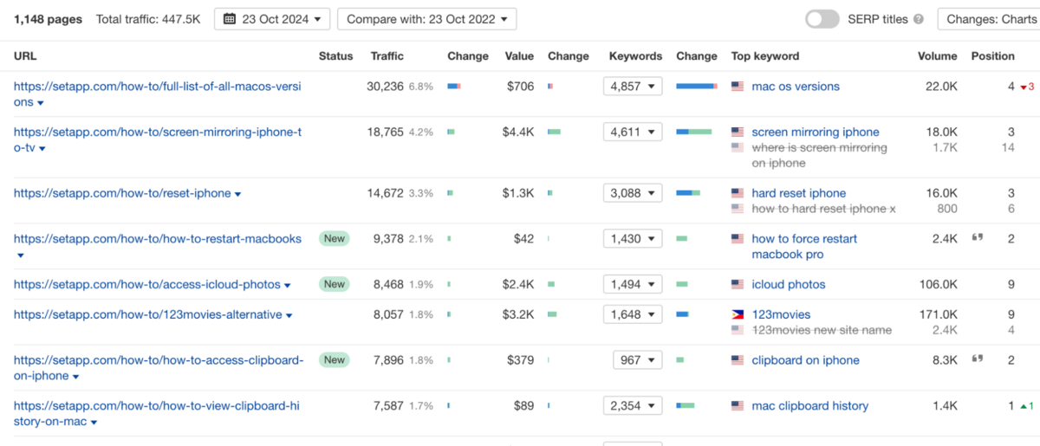This screenshot has height=446, width=1040.
Task: Click the Philippines flag beside 123movies
Action: (738, 314)
